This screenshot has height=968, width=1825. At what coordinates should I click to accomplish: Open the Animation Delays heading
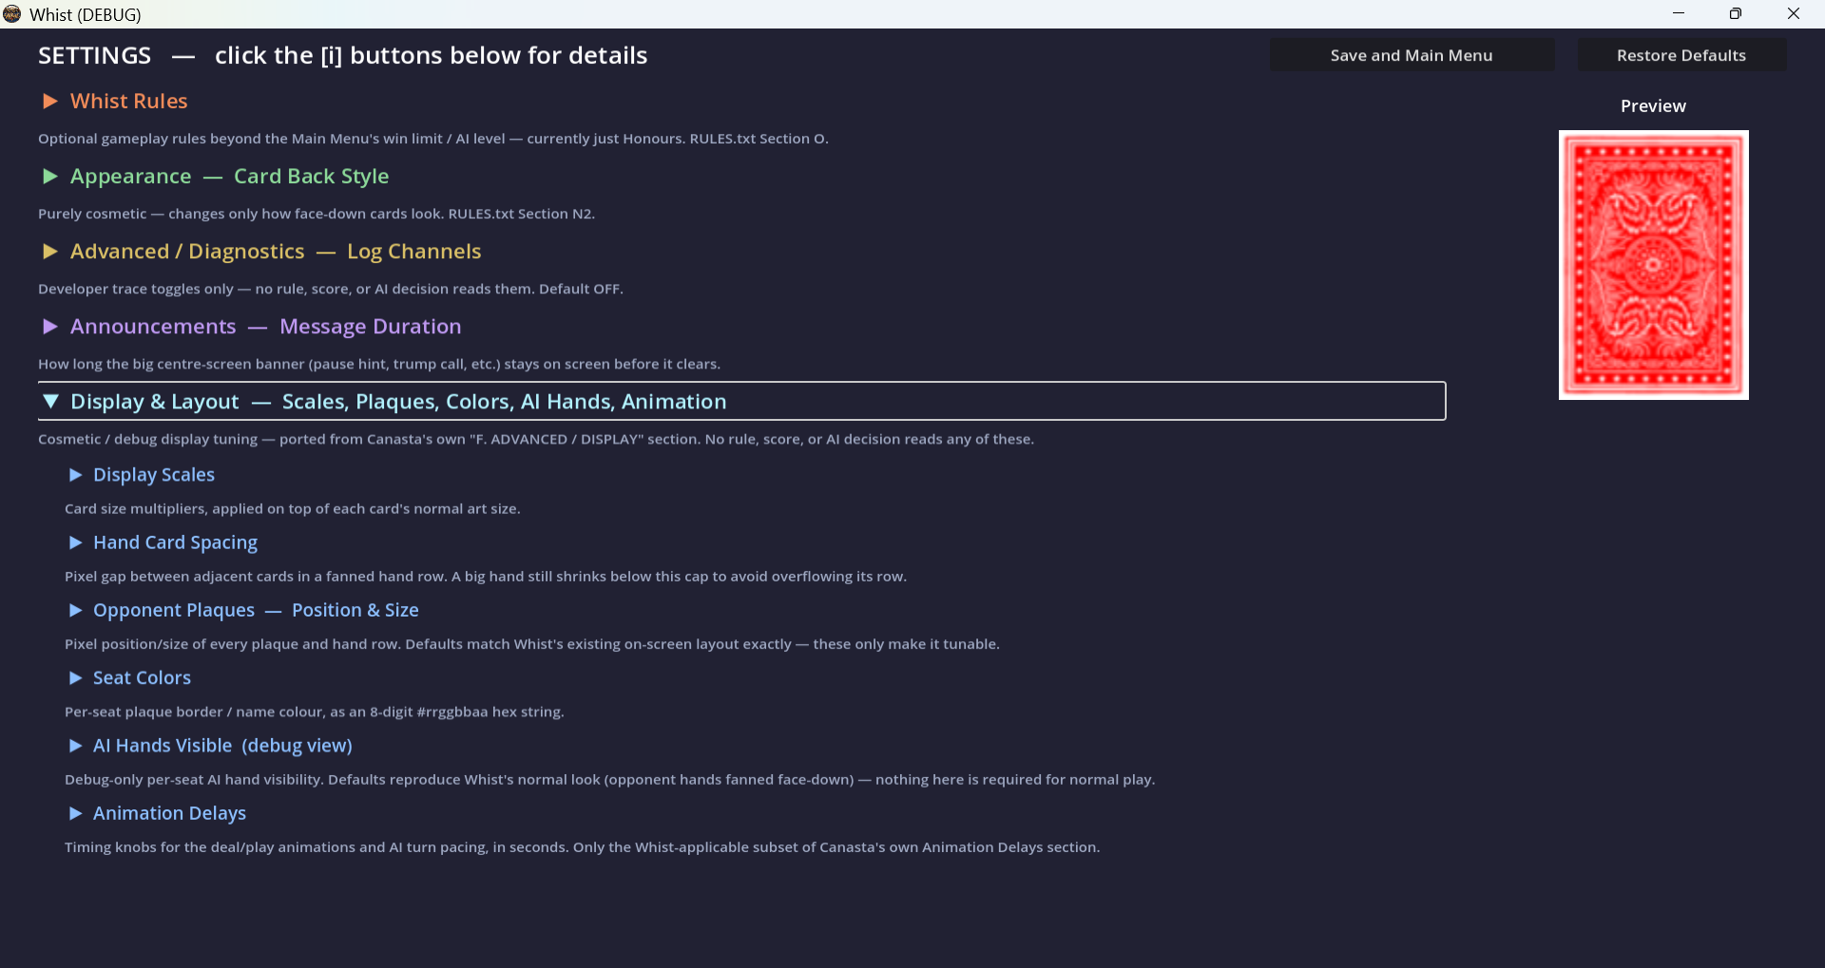click(169, 813)
